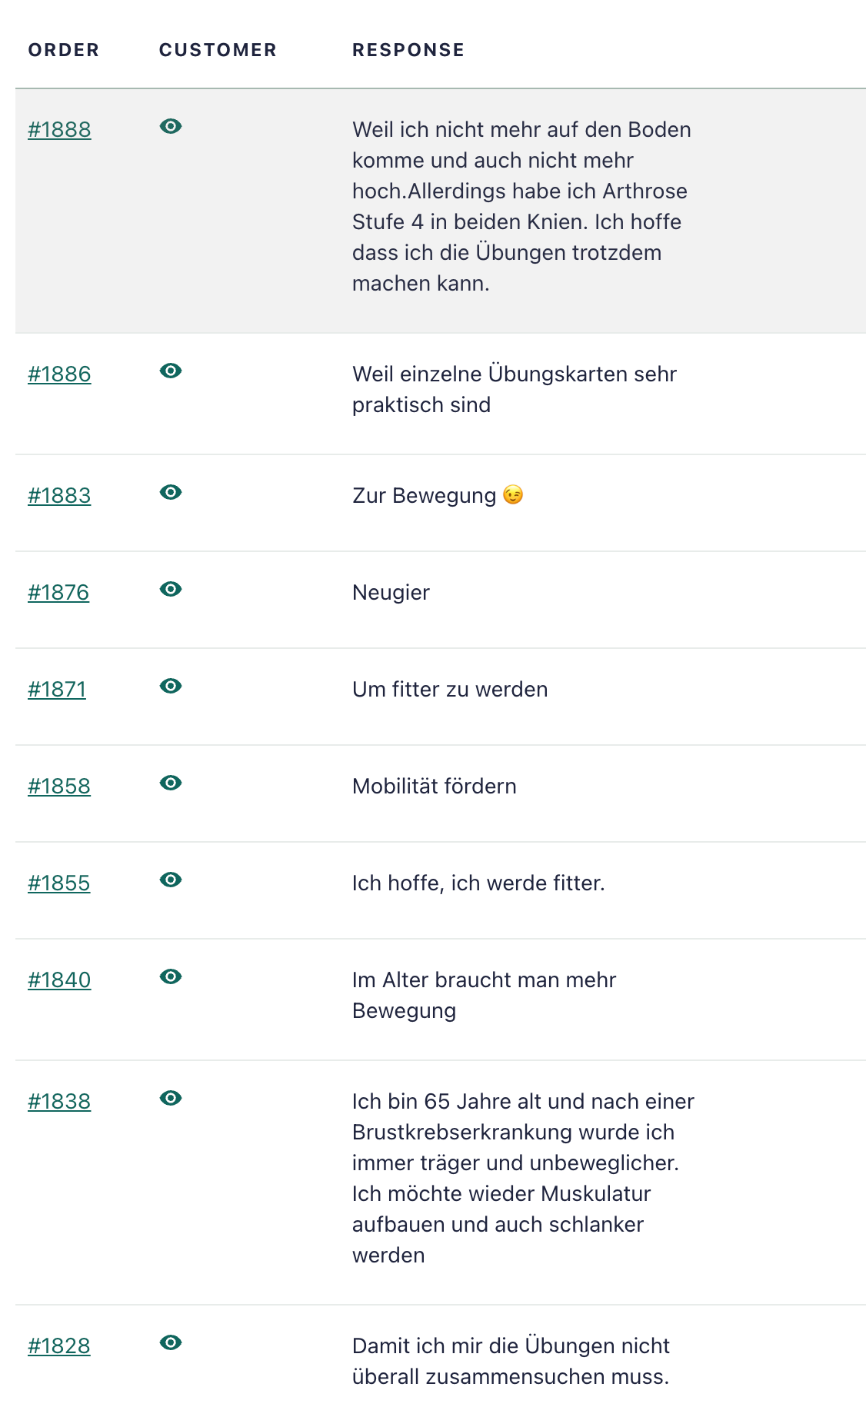The image size is (866, 1407).
Task: Follow the #1871 order link
Action: pyautogui.click(x=57, y=689)
